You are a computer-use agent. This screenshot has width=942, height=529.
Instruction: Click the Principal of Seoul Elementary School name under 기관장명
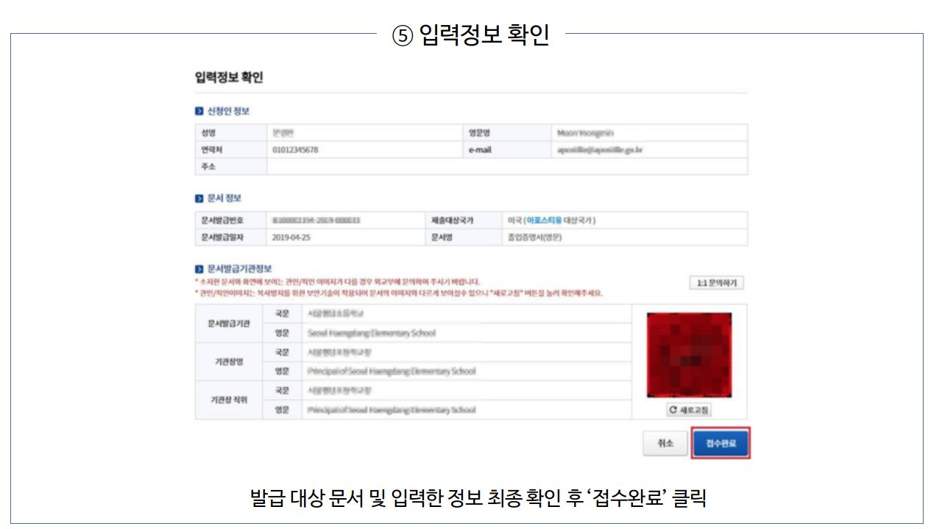pyautogui.click(x=392, y=371)
